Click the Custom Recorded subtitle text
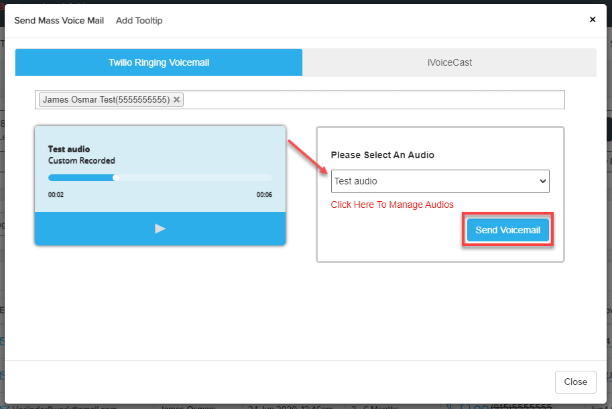Viewport: 612px width, 409px height. (82, 161)
